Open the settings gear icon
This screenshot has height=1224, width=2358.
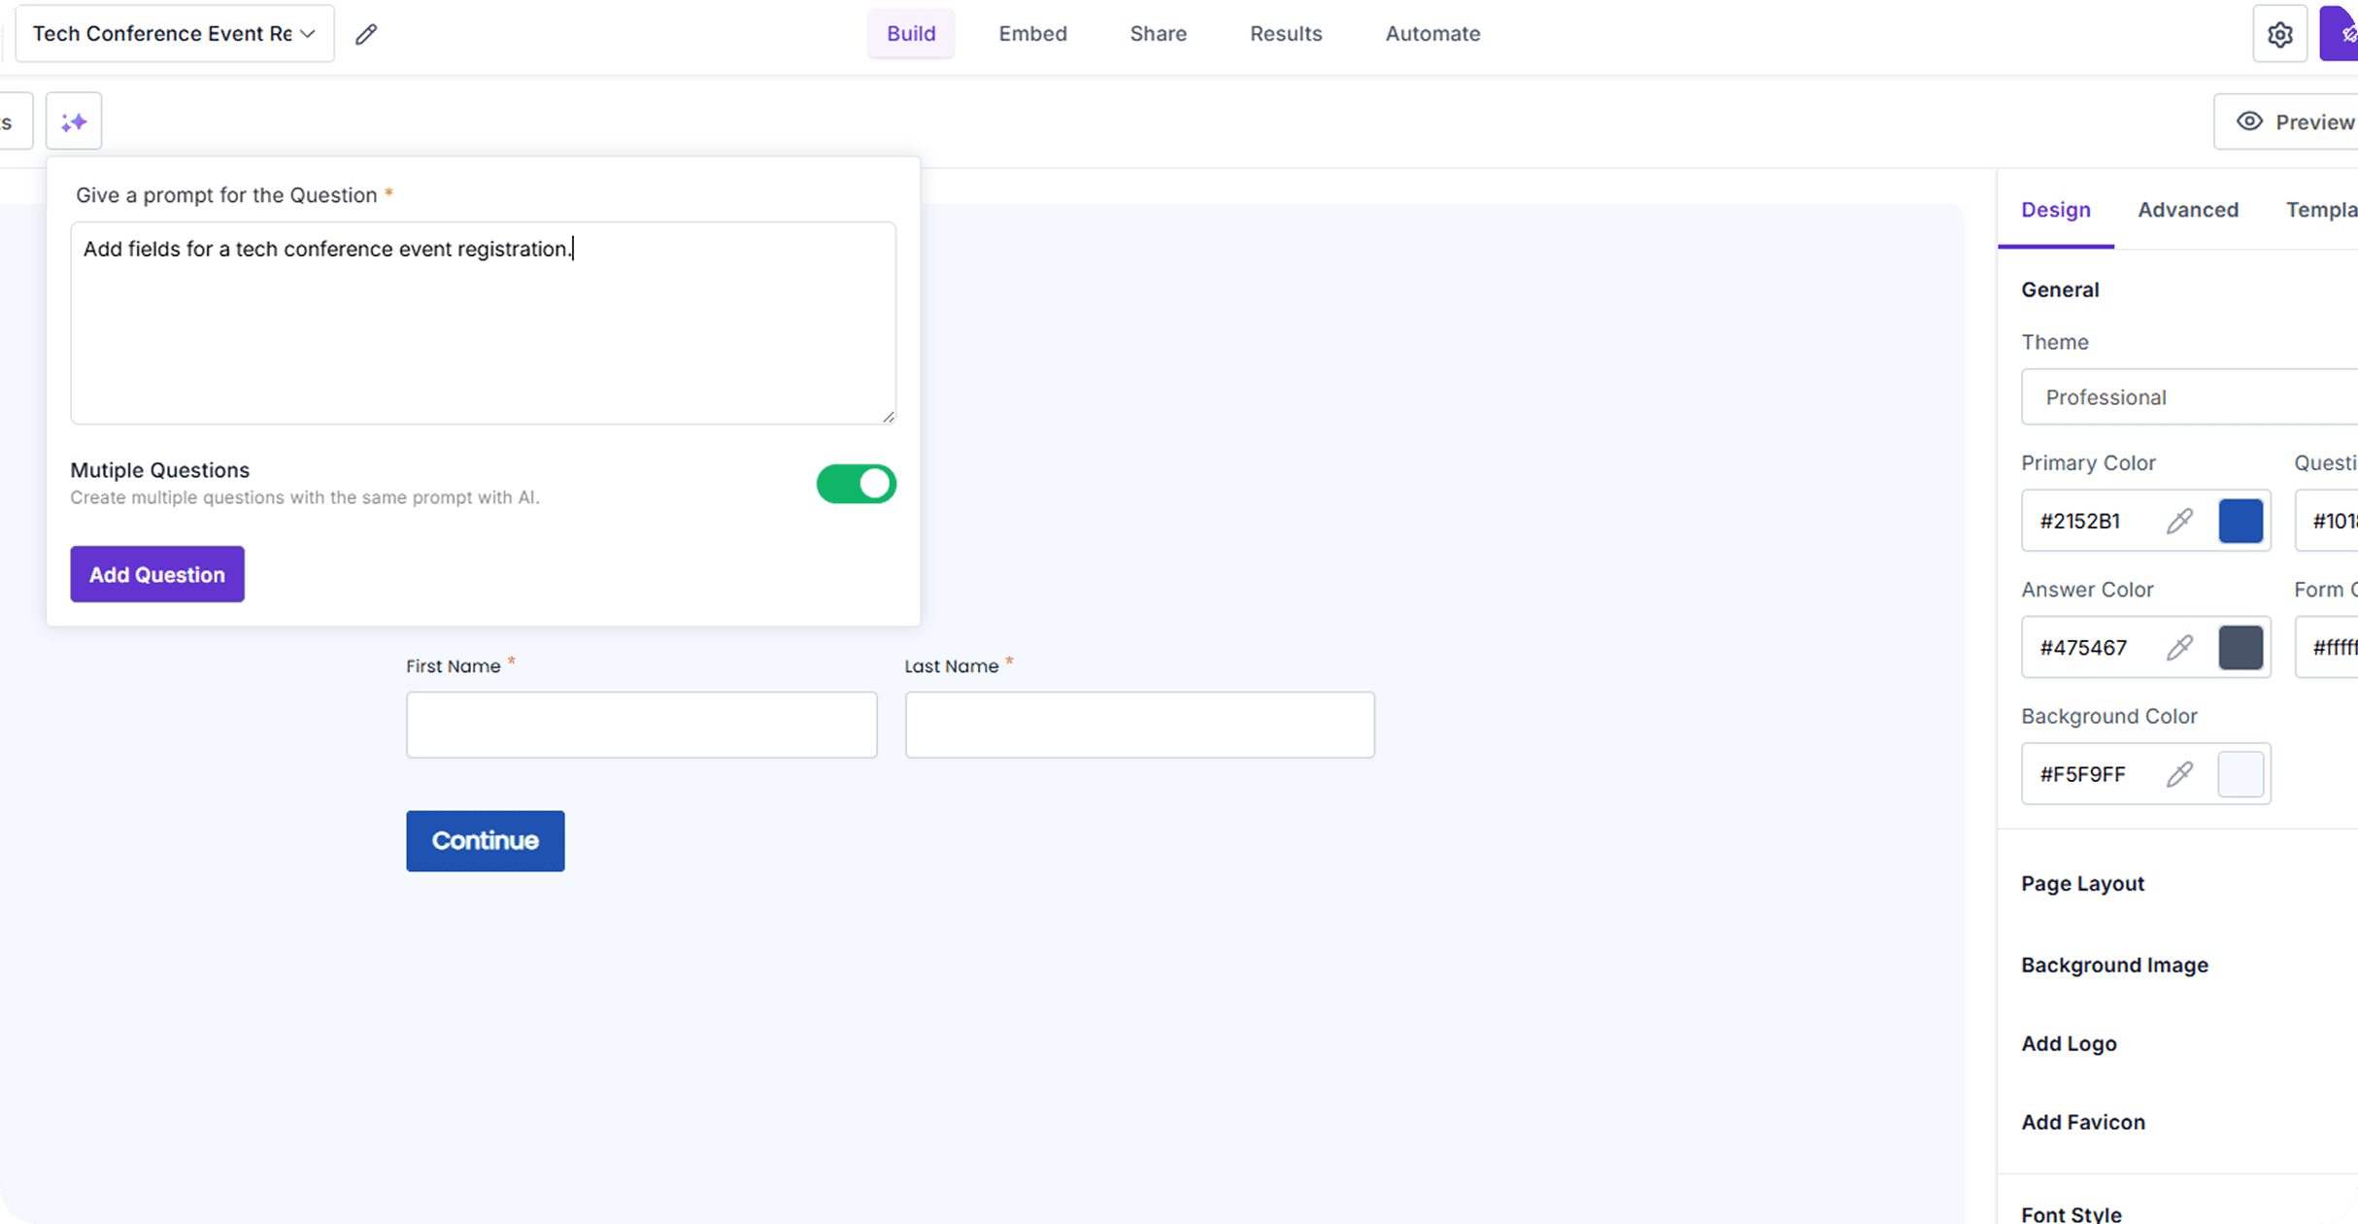tap(2279, 34)
